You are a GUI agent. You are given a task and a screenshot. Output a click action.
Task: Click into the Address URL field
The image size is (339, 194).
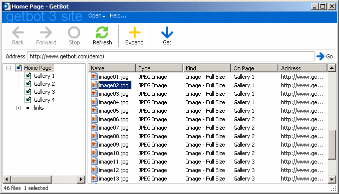tap(171, 56)
